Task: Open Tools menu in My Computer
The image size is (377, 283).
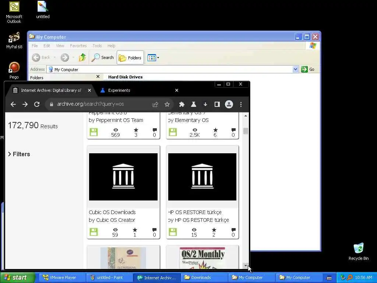Action: 97,46
